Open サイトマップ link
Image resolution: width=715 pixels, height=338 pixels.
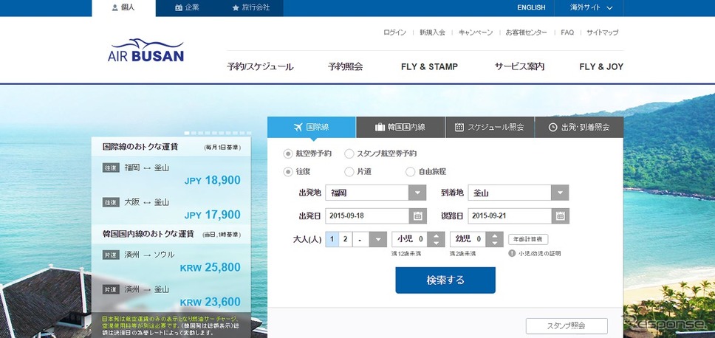(603, 32)
